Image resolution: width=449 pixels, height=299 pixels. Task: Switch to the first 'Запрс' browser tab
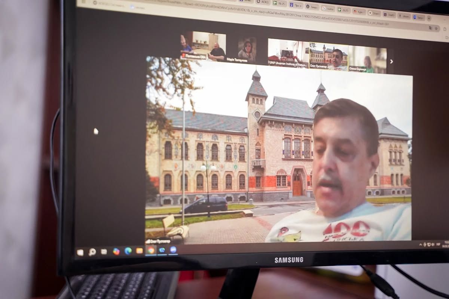click(312, 6)
